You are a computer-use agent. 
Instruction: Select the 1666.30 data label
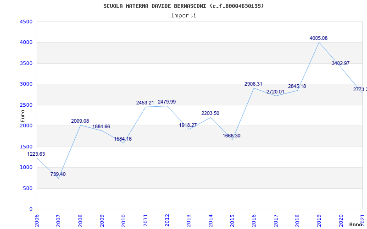[232, 136]
